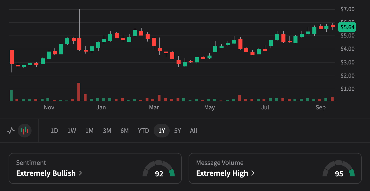Screen dimensions: 370x191
Task: Select the 1Y time range
Action: pos(162,131)
